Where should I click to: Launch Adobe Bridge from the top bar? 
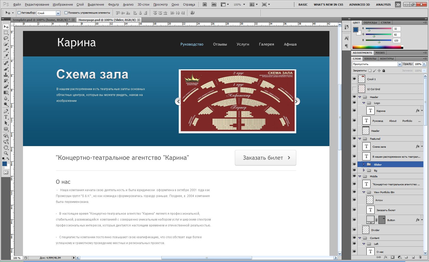click(x=205, y=4)
